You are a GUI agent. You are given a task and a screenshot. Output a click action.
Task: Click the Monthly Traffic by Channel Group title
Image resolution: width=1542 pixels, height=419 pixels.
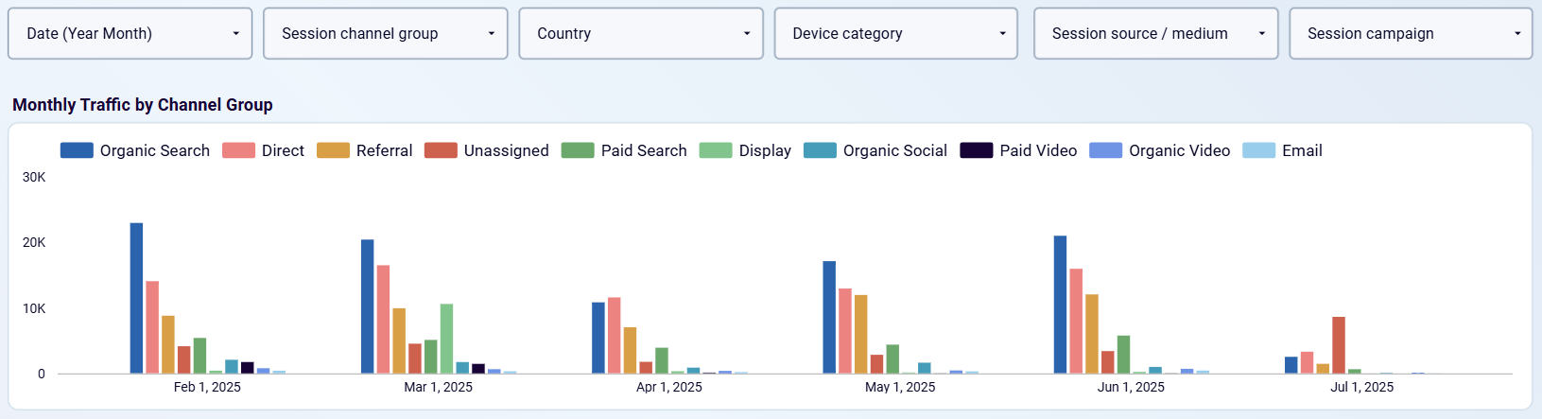click(143, 105)
